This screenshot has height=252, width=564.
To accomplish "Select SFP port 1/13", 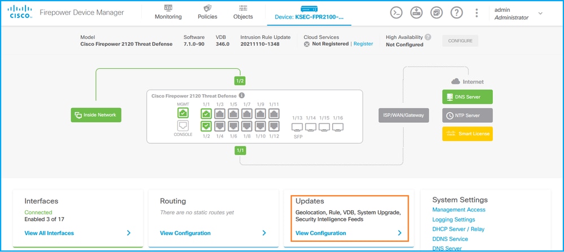I will click(297, 126).
